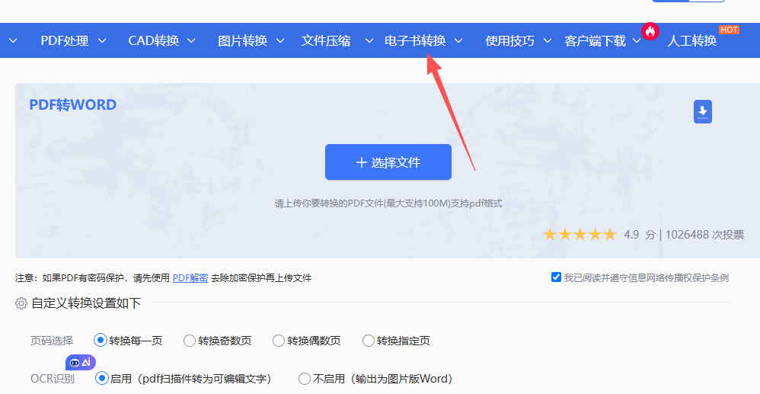Image resolution: width=760 pixels, height=394 pixels.
Task: Toggle 我已阅读并遵守信息网络传播权保护条例 checkbox
Action: coord(556,277)
